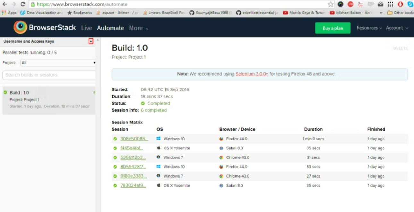Click the Buy a plan button
The width and height of the screenshot is (414, 212).
tap(333, 28)
